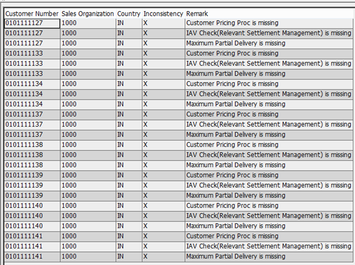355x265 pixels.
Task: Select Maximum Partial Delivery remark for customer 0101111137
Action: (x=236, y=134)
